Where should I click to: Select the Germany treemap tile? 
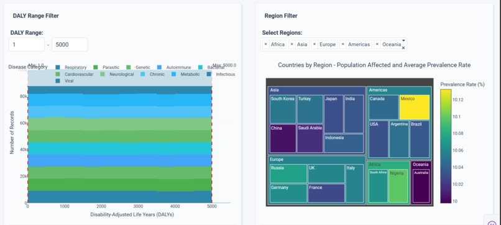[288, 193]
